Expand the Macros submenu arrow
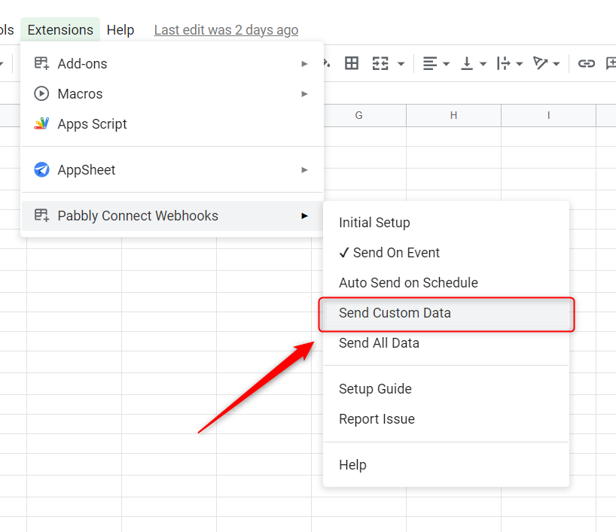Screen dimensions: 616x532 304,94
